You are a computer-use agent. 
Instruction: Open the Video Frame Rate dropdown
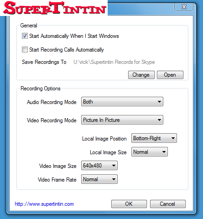coord(99,179)
